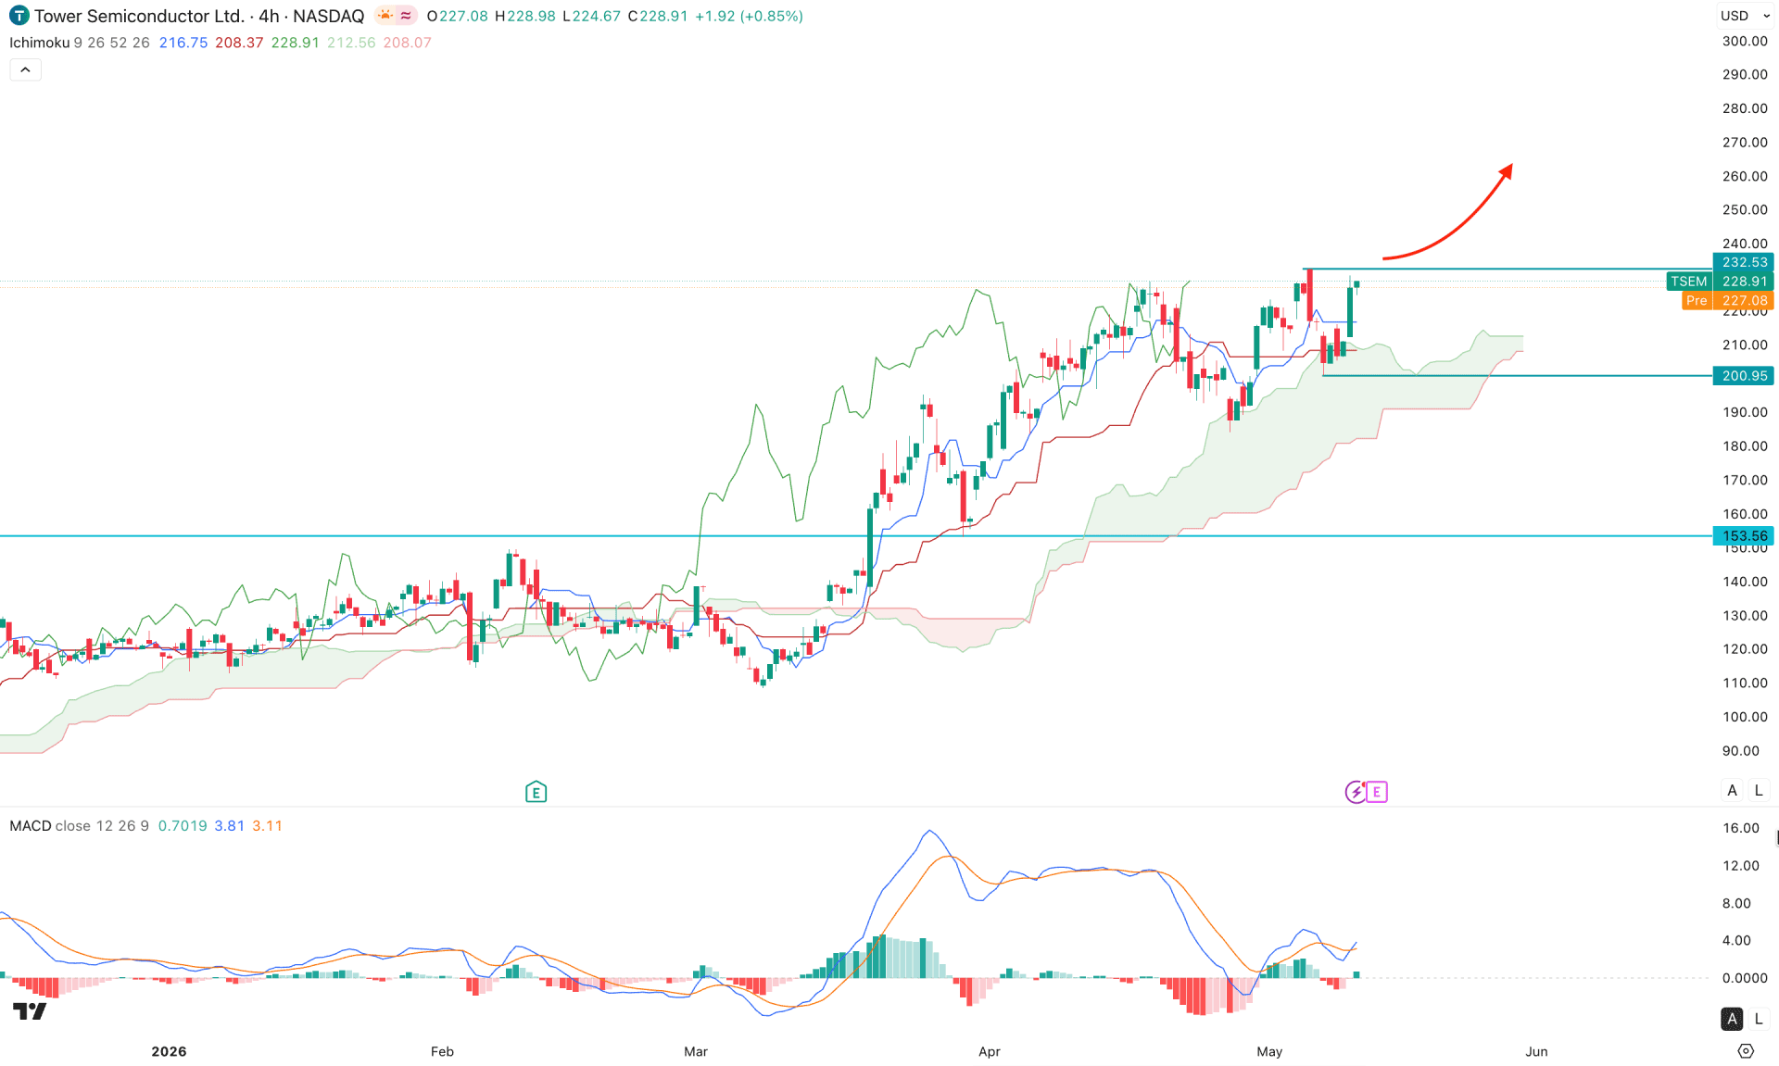The width and height of the screenshot is (1779, 1066).
Task: Select the Ichimoku indicator legend name
Action: (x=39, y=43)
